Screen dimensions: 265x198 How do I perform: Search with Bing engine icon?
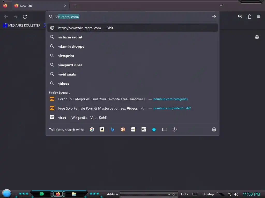[113, 129]
